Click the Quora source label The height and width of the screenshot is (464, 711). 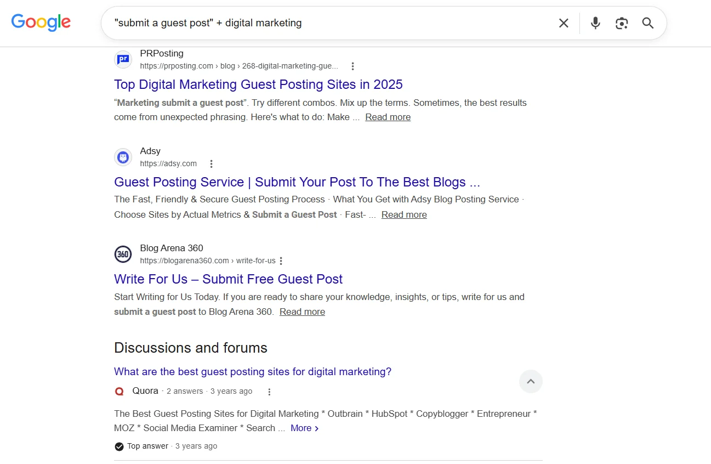[x=145, y=391]
